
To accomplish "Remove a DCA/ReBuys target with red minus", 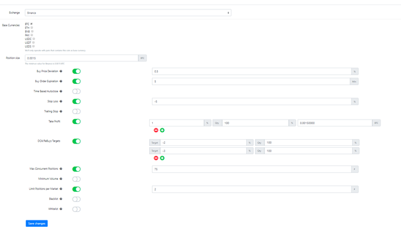I will pos(156,158).
